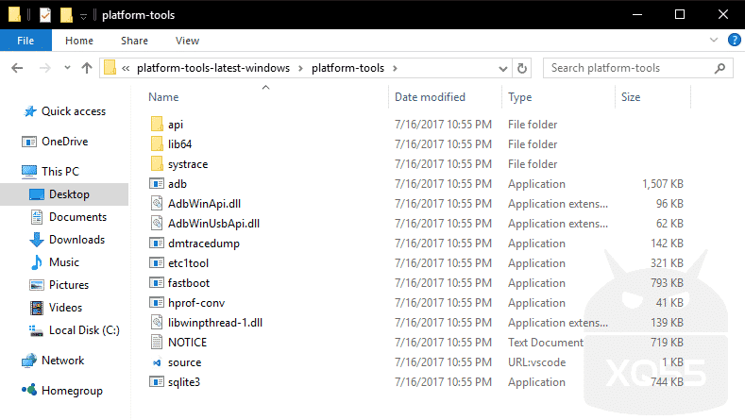Sort files by Date modified column
The height and width of the screenshot is (420, 745).
[x=430, y=97]
